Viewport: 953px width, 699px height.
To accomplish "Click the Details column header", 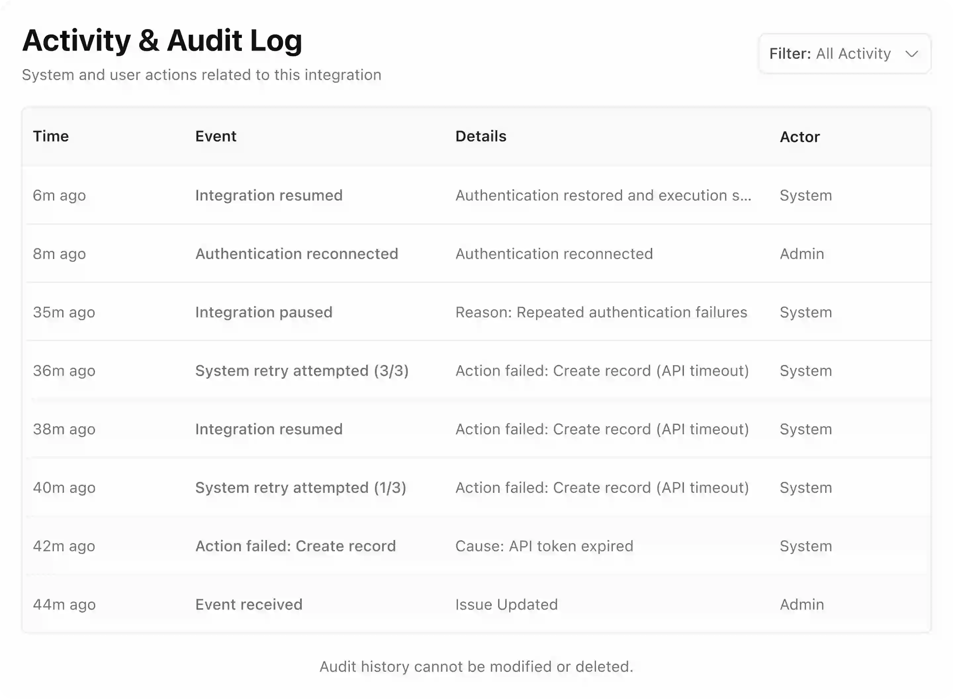I will pyautogui.click(x=480, y=136).
